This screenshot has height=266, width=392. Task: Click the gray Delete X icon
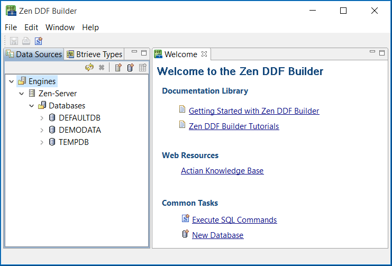tap(102, 68)
